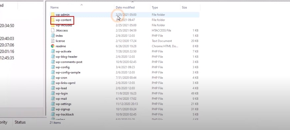Image resolution: width=290 pixels, height=130 pixels.
Task: Select the wp-signup file name
Action: tap(63, 109)
